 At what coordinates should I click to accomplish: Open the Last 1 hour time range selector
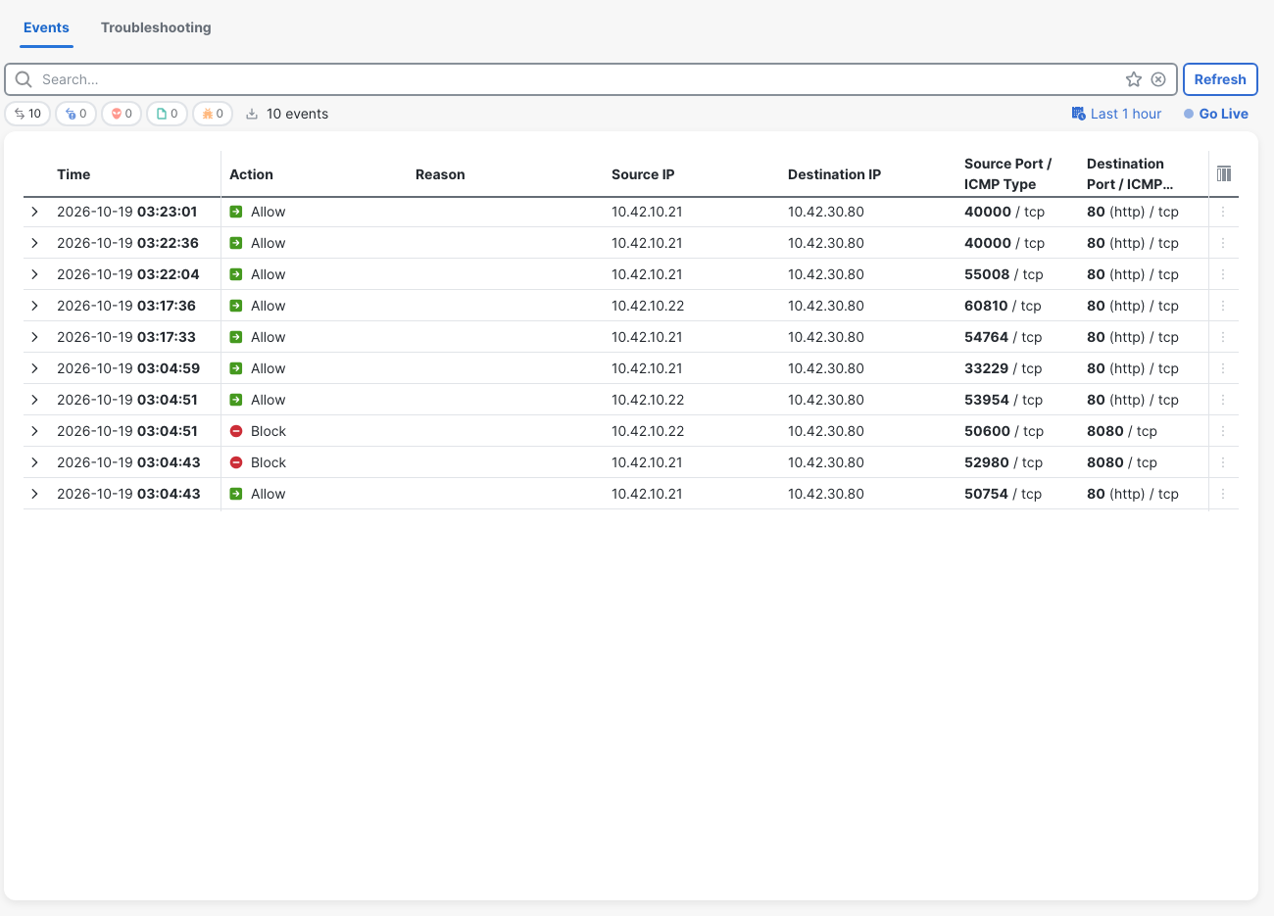point(1116,114)
